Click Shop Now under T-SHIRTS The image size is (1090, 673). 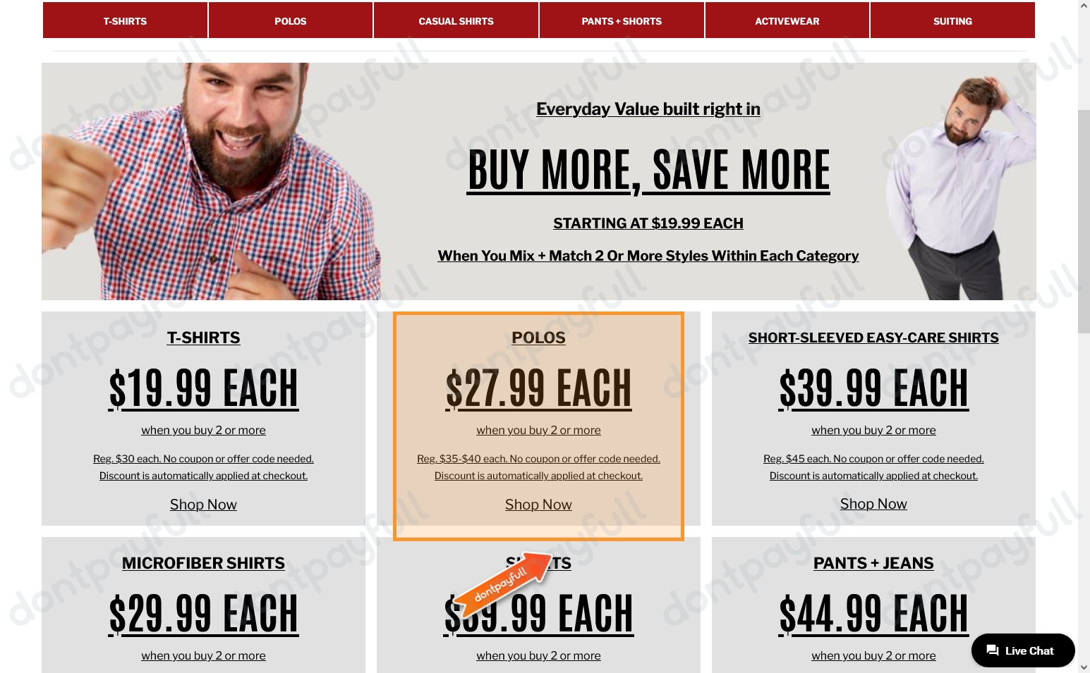[x=203, y=505]
